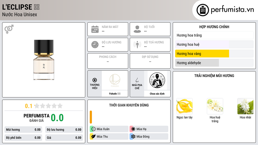Click the Hợp hương chính heading
258x145 pixels.
click(214, 27)
